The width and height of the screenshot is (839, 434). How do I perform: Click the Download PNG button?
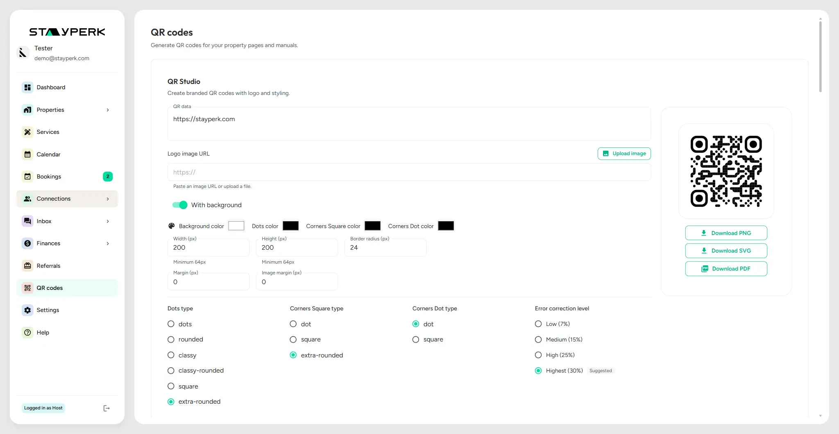(726, 233)
